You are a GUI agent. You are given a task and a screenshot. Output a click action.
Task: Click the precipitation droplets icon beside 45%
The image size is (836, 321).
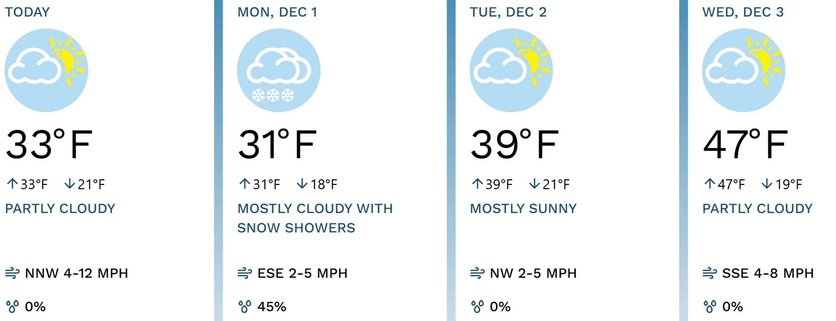click(x=245, y=307)
